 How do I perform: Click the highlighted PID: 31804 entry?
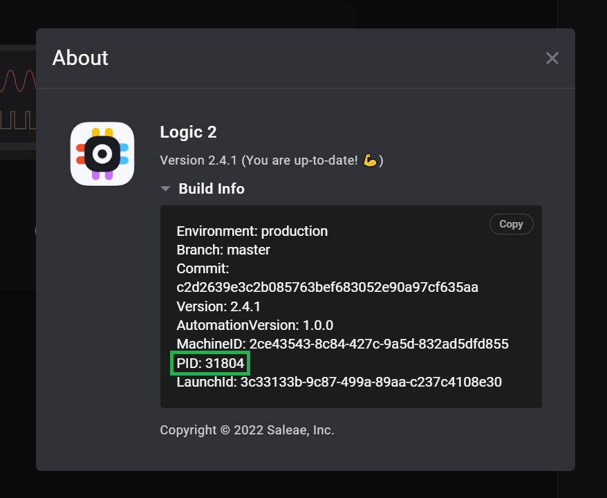[210, 362]
